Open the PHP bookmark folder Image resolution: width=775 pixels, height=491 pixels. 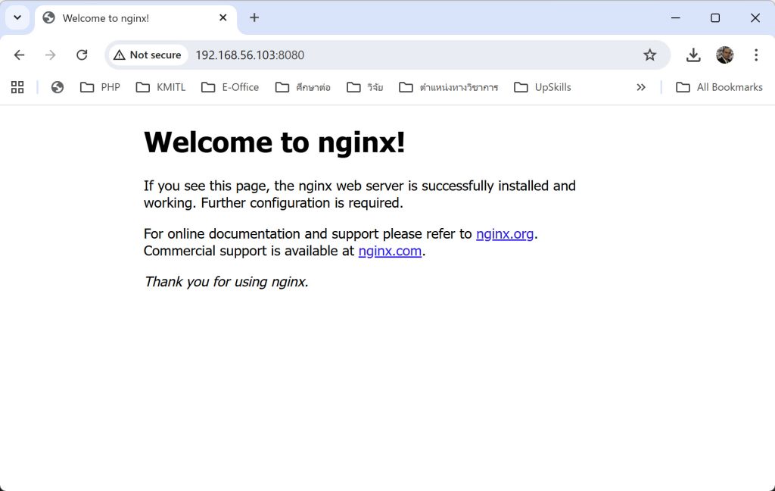coord(100,87)
